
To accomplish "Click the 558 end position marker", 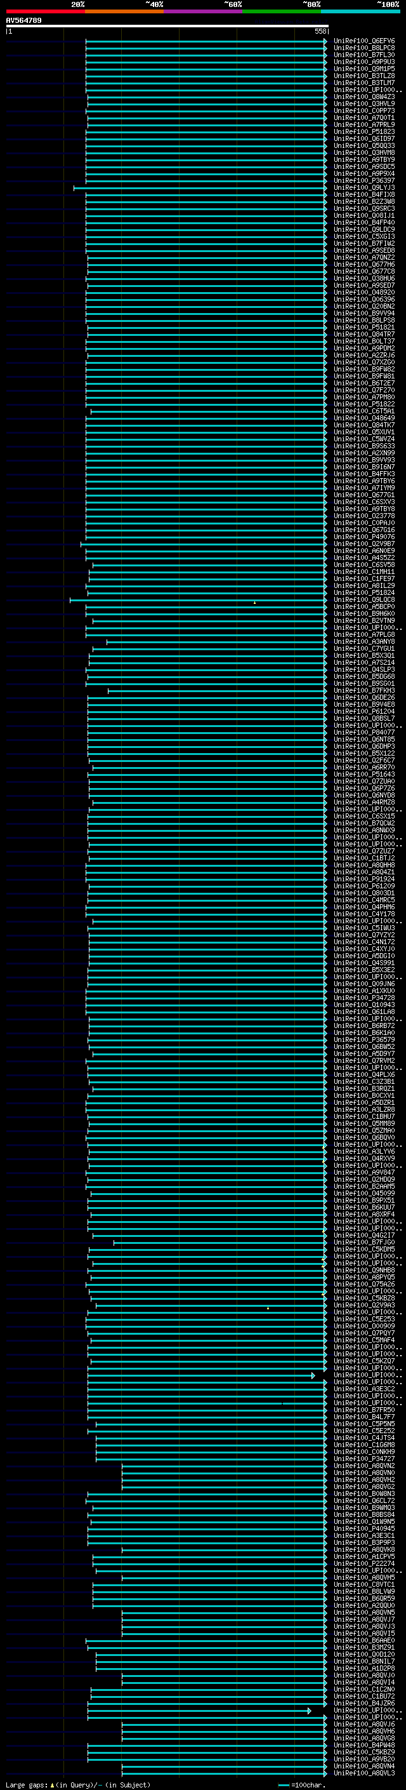I will coord(320,31).
